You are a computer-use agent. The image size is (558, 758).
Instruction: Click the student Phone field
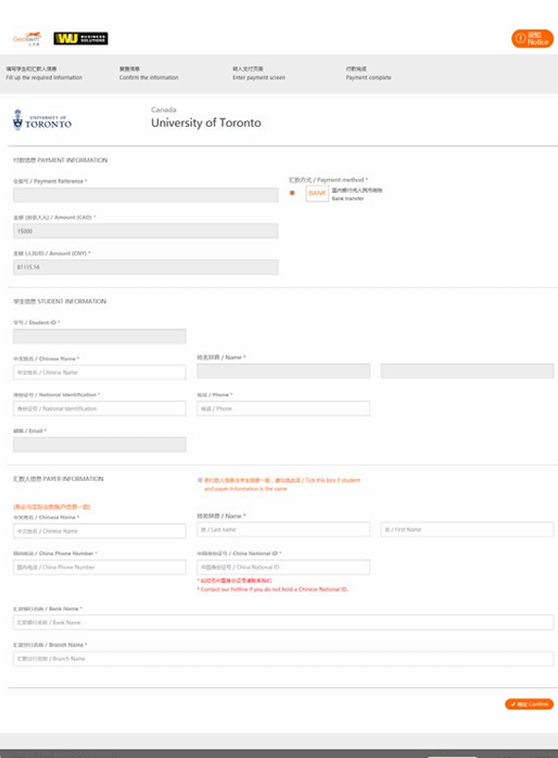pos(284,409)
